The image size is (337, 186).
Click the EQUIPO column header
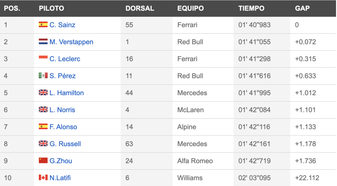pyautogui.click(x=191, y=8)
